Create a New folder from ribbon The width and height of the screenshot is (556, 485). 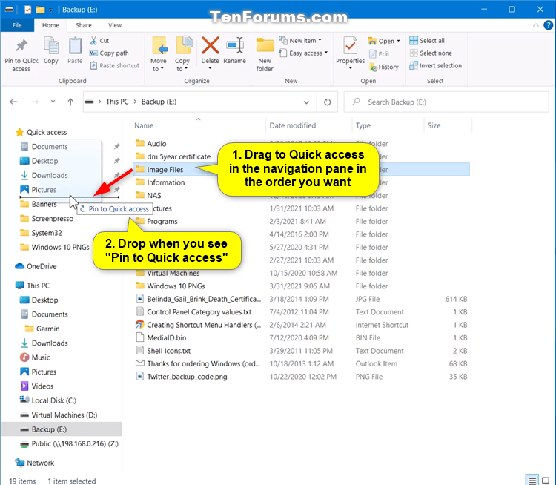coord(265,54)
